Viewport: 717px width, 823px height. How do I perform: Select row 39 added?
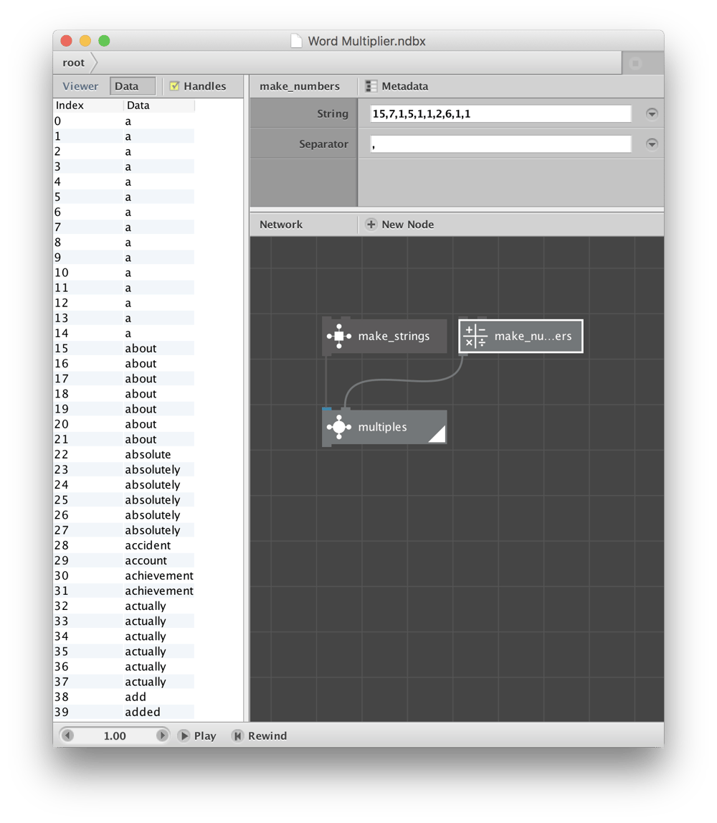click(x=124, y=713)
